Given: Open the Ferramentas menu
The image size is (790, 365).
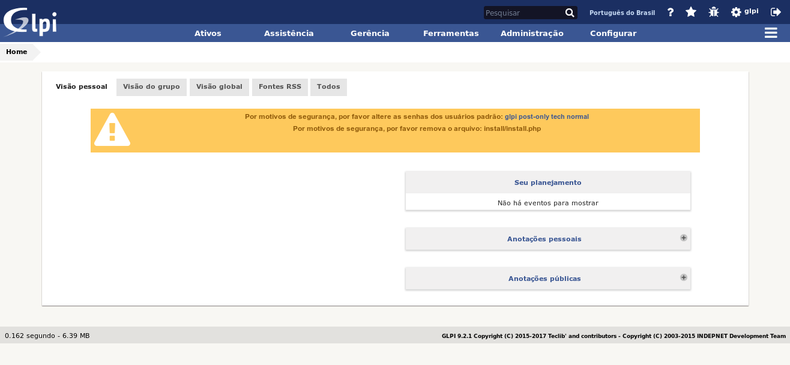Looking at the screenshot, I should point(451,34).
